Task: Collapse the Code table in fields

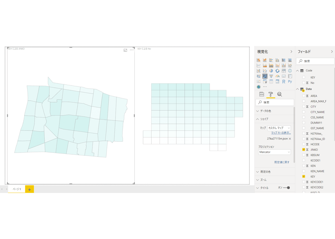Action: click(297, 71)
